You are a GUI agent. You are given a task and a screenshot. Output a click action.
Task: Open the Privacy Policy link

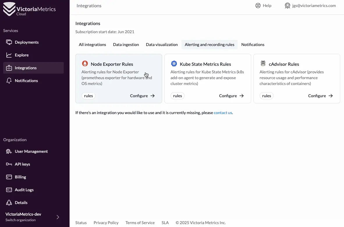pyautogui.click(x=106, y=223)
